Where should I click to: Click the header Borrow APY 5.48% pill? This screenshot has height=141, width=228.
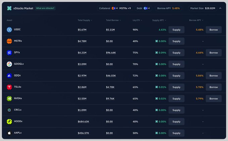168,8
